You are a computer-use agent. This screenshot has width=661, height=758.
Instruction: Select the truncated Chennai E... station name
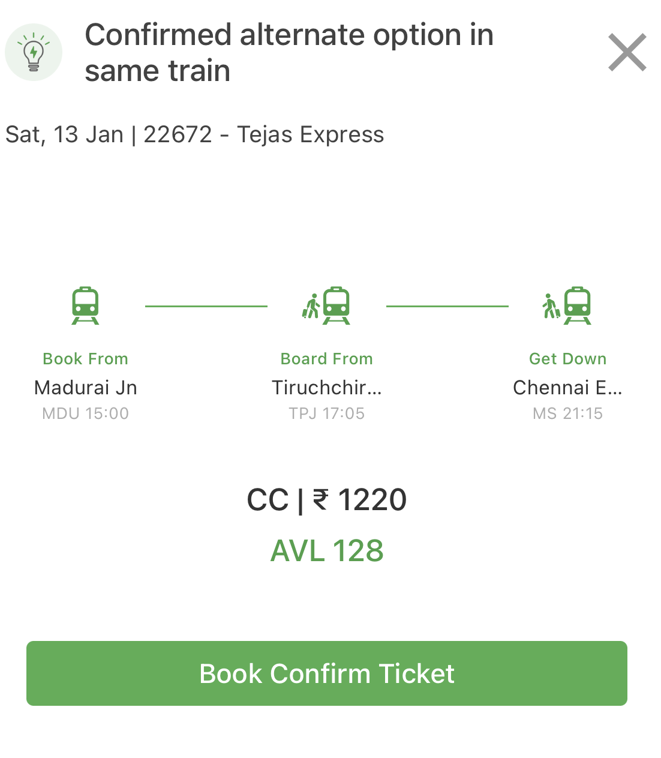coord(567,388)
